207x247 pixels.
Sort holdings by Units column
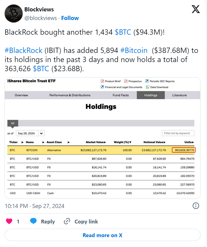(189, 142)
